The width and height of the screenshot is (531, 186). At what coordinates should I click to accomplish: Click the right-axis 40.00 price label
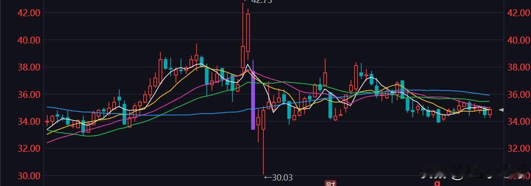coord(518,40)
